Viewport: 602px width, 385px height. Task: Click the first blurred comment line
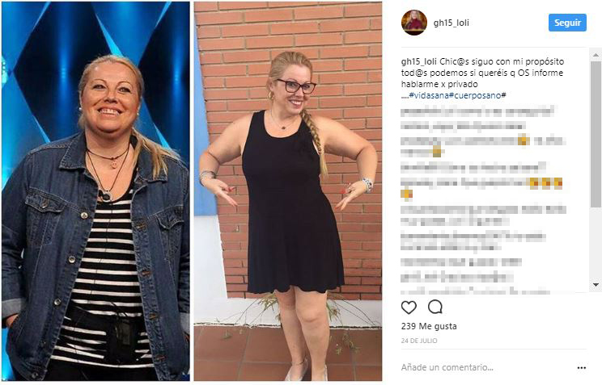coord(477,113)
